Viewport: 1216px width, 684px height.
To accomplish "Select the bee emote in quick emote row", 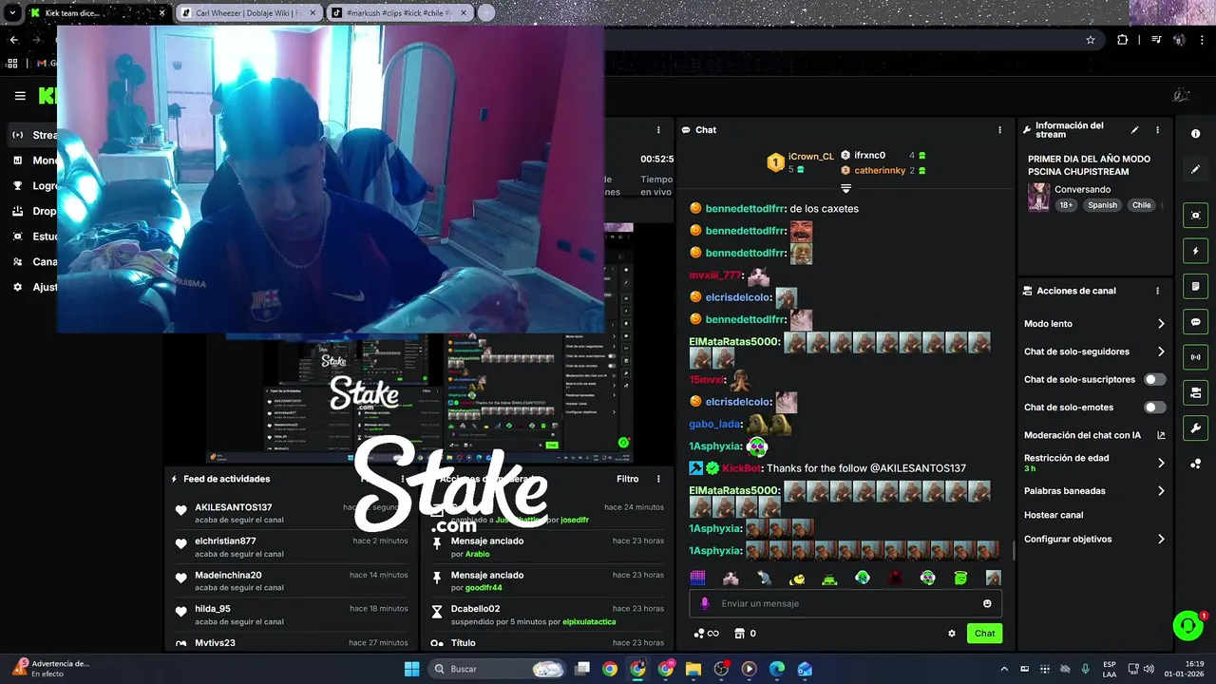I will coord(797,578).
